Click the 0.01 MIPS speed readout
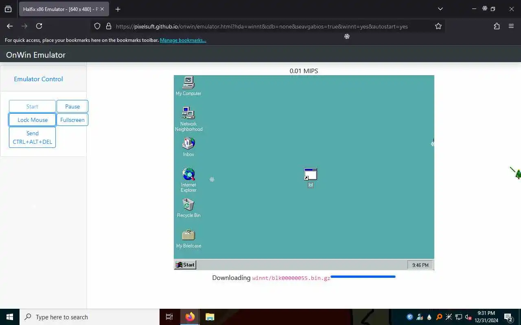Screen dimensions: 521x325 [x=304, y=71]
